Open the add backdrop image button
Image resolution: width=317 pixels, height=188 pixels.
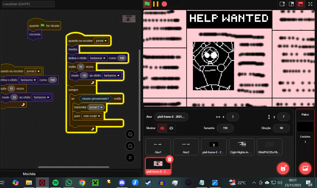tap(305, 168)
